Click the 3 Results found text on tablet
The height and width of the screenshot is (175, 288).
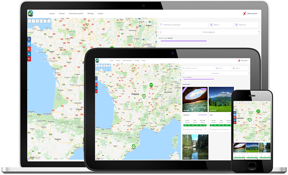[186, 84]
